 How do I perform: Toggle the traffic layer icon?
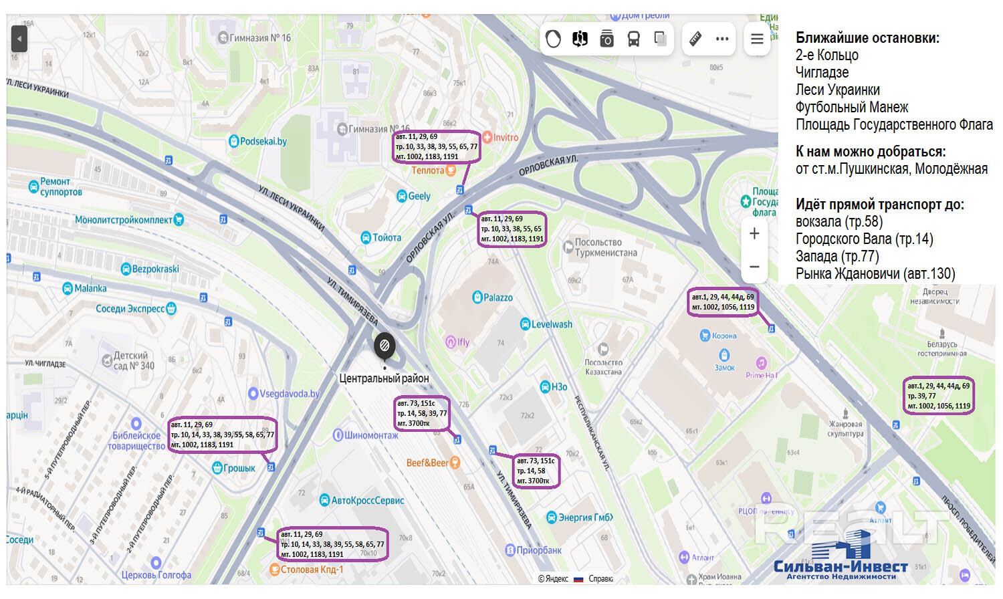point(553,39)
